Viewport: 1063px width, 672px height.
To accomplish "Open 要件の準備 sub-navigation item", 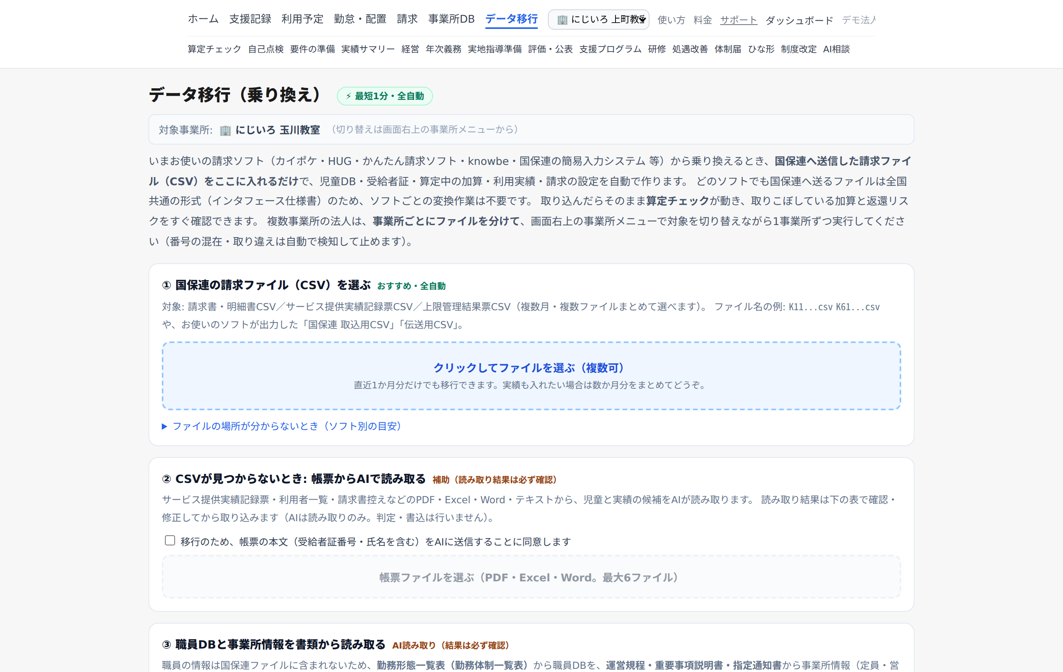I will [x=312, y=49].
